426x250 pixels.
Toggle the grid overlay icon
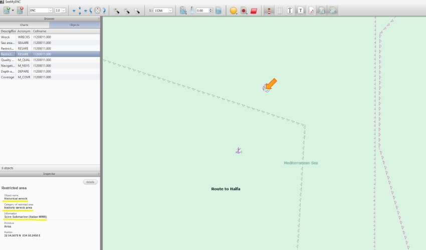(280, 10)
